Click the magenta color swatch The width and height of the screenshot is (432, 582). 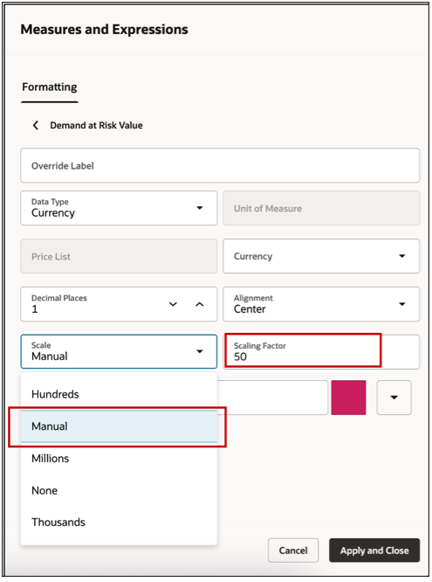tap(348, 398)
